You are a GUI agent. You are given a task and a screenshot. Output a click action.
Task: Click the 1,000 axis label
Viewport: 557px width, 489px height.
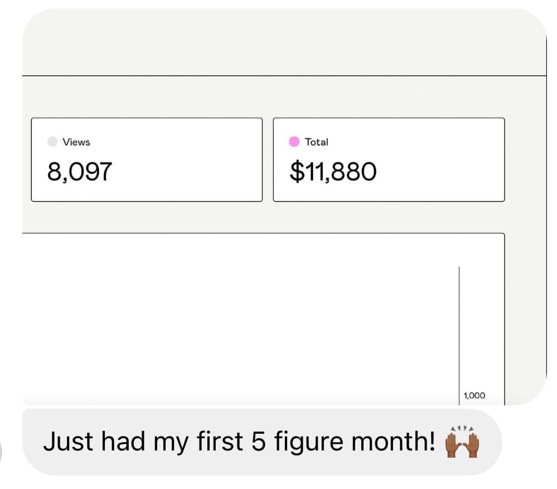click(x=474, y=395)
